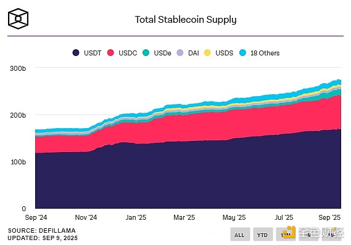Image resolution: width=351 pixels, height=245 pixels.
Task: Toggle USDC series via red legend dot
Action: [x=110, y=53]
